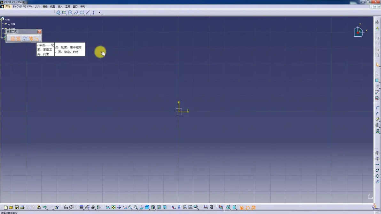Click the Fit All In view icon
Image resolution: width=381 pixels, height=214 pixels.
pos(113,207)
